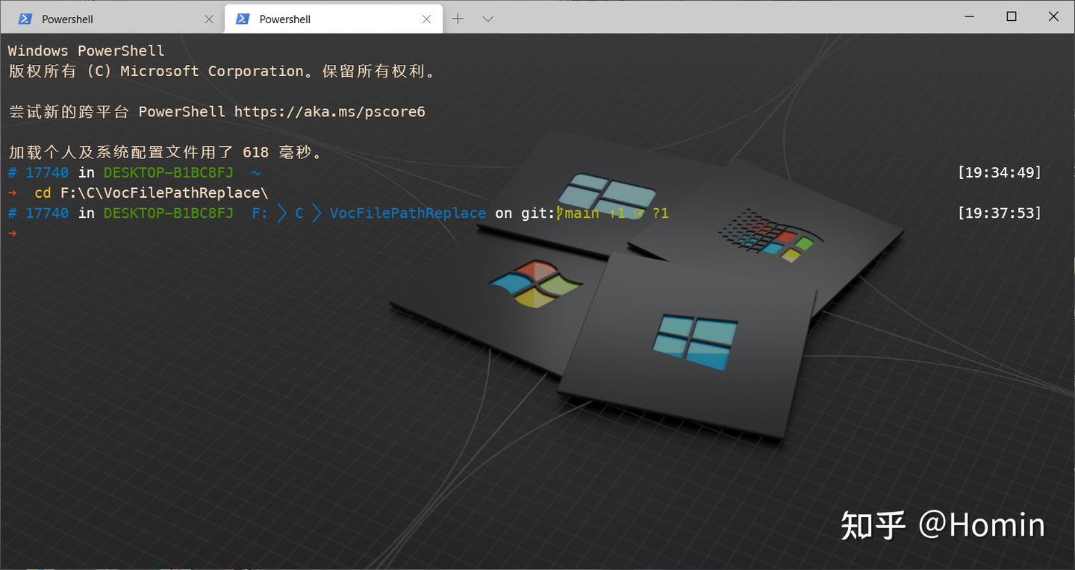Click the 'cd F:\C\VocFilePathReplace\' command text
This screenshot has height=570, width=1075.
(152, 192)
